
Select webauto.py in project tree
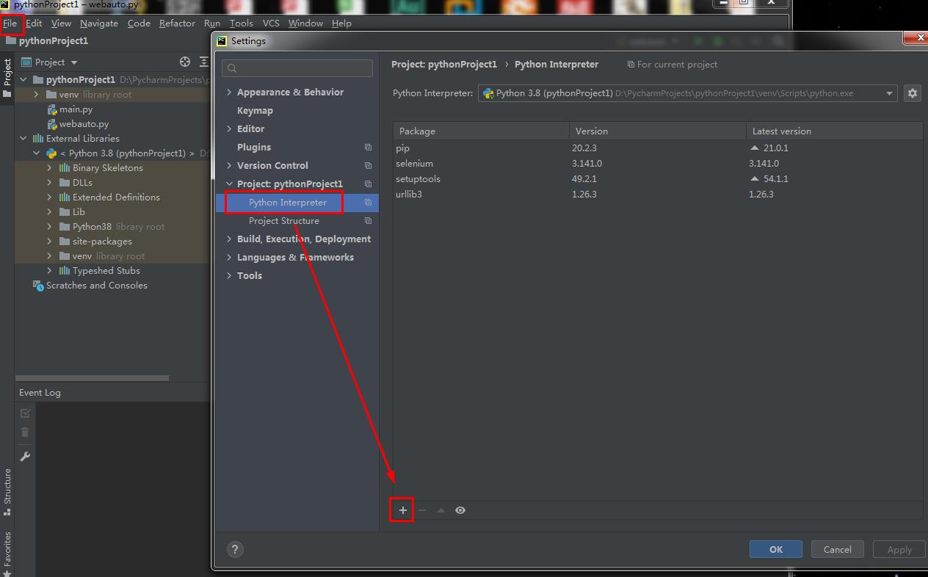(84, 123)
